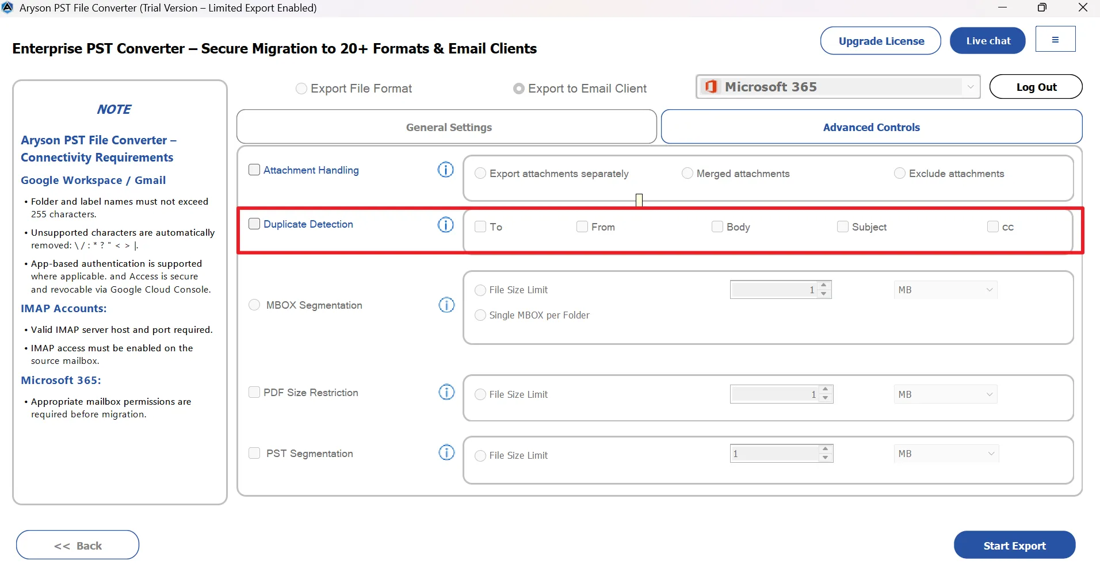The width and height of the screenshot is (1100, 572).
Task: Open the Microsoft 365 email client dropdown
Action: point(838,87)
